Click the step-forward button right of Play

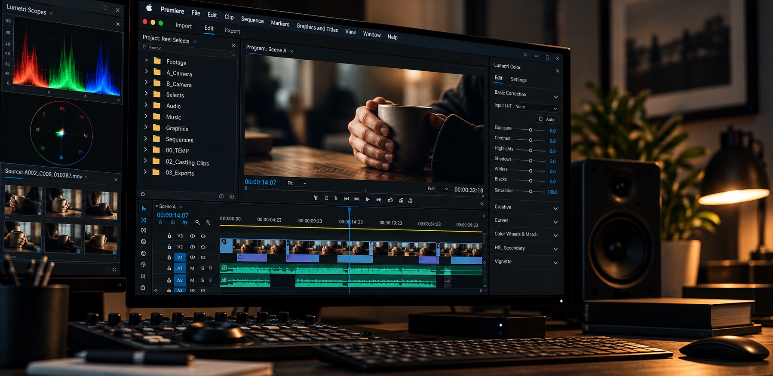[x=379, y=199]
